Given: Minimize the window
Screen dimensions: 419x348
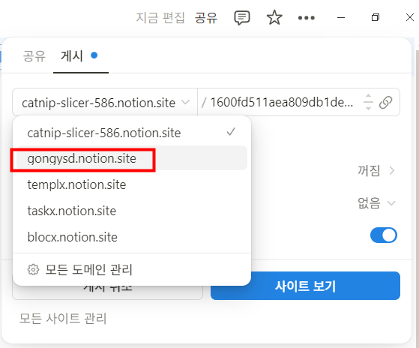Looking at the screenshot, I should pyautogui.click(x=341, y=18).
